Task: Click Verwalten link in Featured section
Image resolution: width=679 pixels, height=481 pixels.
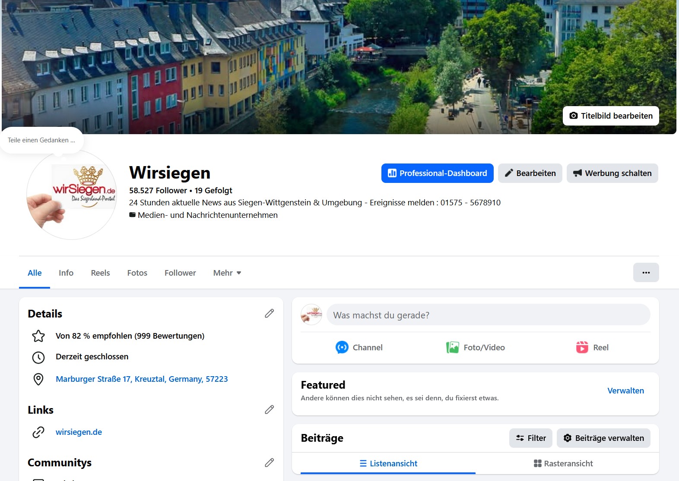Action: pos(625,391)
